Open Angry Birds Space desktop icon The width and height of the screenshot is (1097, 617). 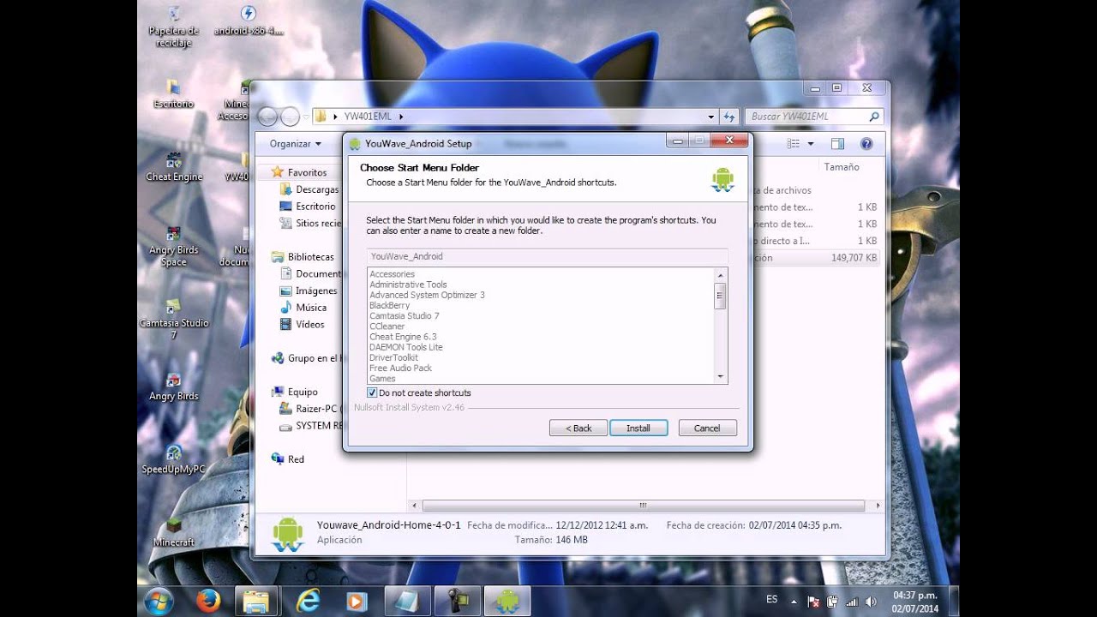174,246
